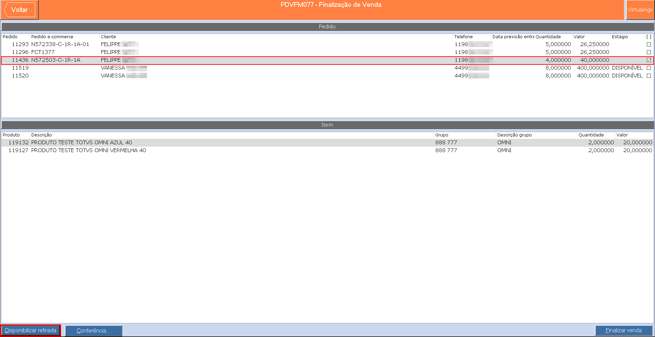This screenshot has height=337, width=655.
Task: Click product code 119132
Action: [x=18, y=143]
